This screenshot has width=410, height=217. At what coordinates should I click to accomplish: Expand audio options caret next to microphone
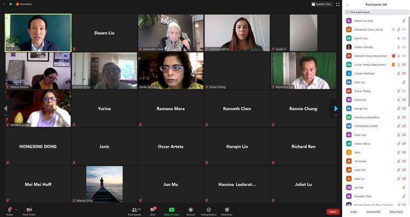16,210
